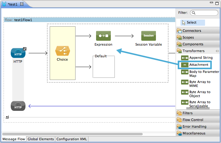
Task: Expand the Scopes palette category
Action: [188, 37]
